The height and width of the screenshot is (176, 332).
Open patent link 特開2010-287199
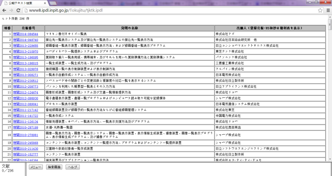point(26,127)
